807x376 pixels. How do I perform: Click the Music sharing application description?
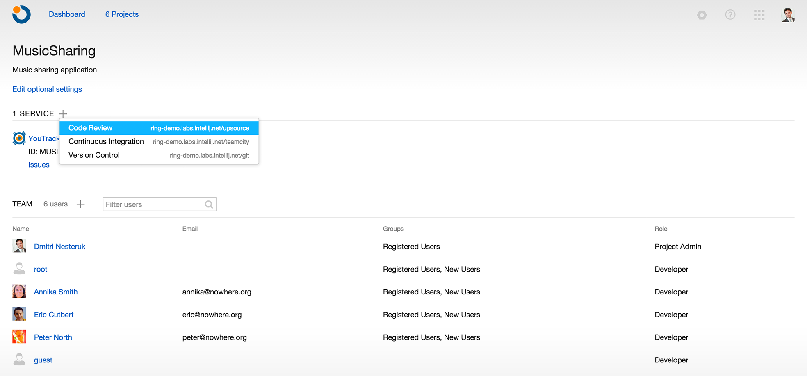pyautogui.click(x=55, y=70)
